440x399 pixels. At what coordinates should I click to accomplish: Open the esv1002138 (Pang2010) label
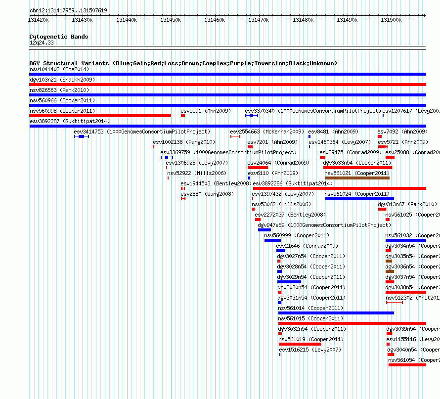[184, 142]
